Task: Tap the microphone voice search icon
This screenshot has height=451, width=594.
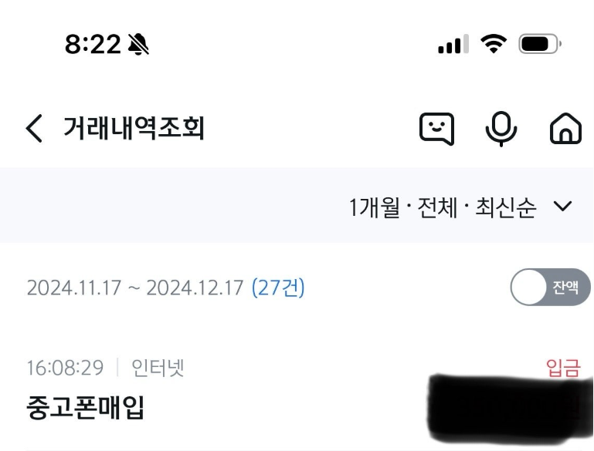Action: 501,129
